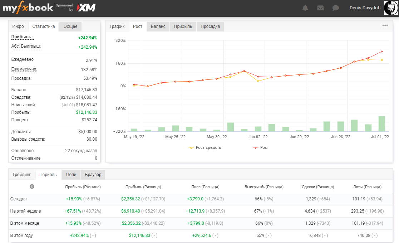Click the Jul 01 '22 green volume bar
The height and width of the screenshot is (243, 399).
point(382,124)
